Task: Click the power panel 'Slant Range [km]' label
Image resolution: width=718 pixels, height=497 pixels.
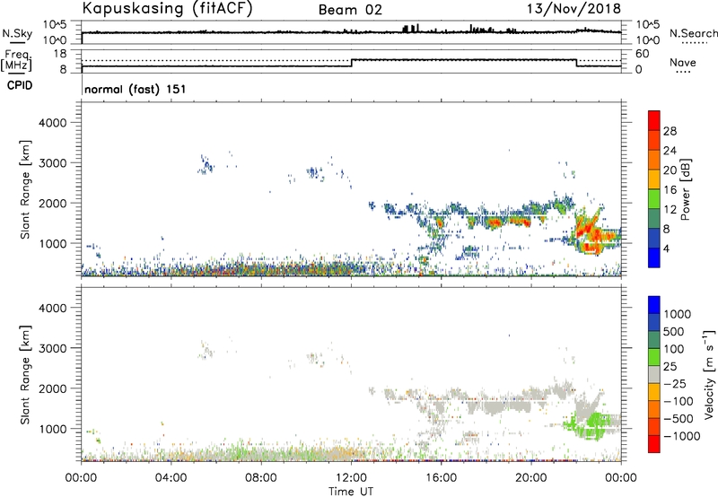Action: click(25, 189)
